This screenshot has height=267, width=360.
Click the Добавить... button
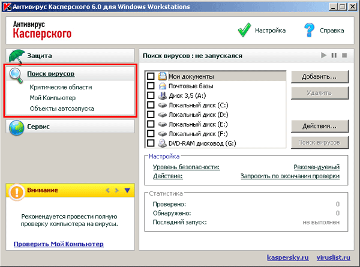[320, 77]
